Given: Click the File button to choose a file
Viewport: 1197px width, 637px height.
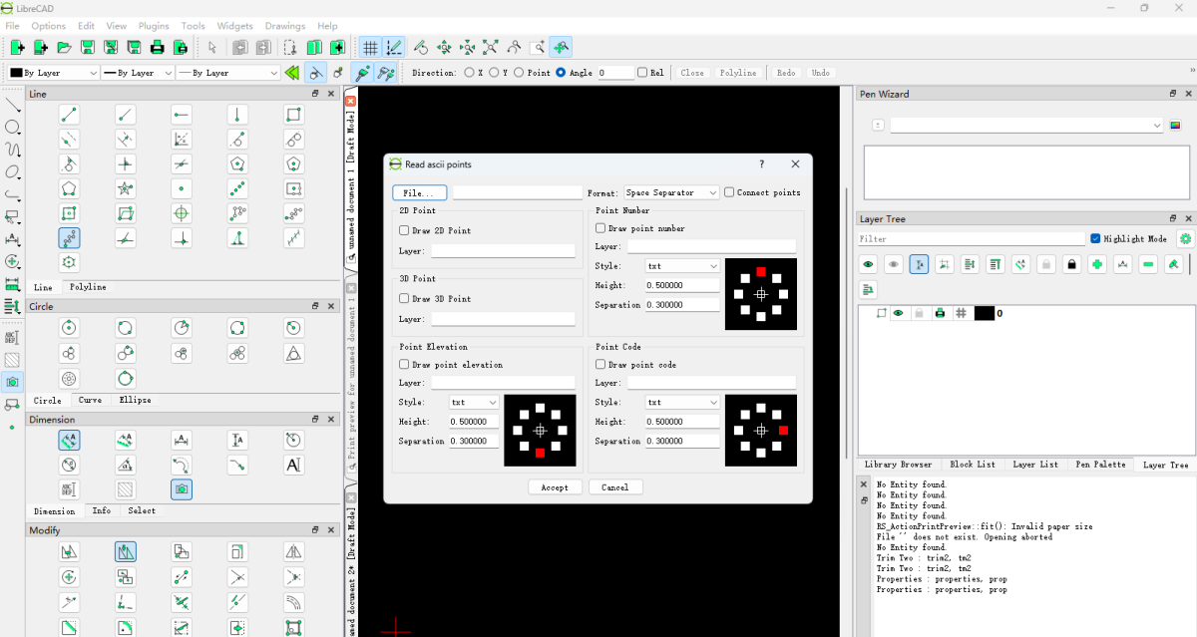Looking at the screenshot, I should [419, 191].
